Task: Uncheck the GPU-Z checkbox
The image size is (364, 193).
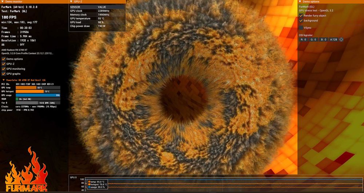Action: 4,64
